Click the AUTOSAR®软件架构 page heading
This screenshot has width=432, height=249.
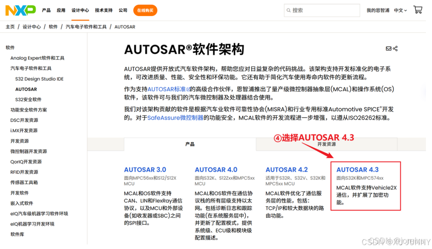[x=184, y=49]
